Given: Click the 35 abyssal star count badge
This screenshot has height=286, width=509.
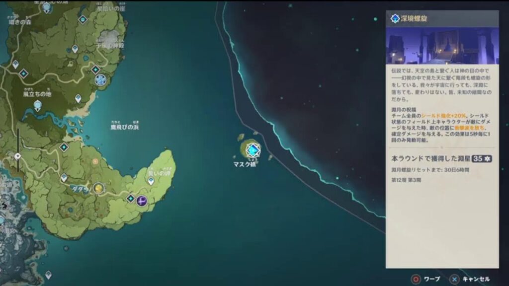Looking at the screenshot, I should [x=482, y=159].
